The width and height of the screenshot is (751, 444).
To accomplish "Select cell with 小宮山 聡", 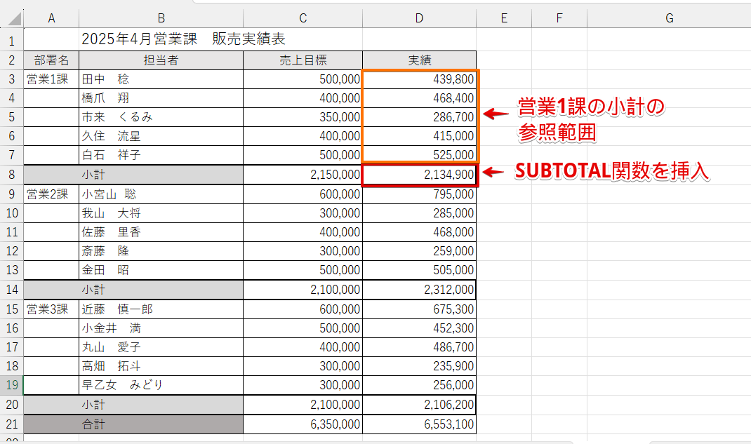I will 161,194.
